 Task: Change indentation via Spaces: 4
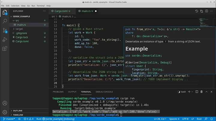[x=174, y=119]
